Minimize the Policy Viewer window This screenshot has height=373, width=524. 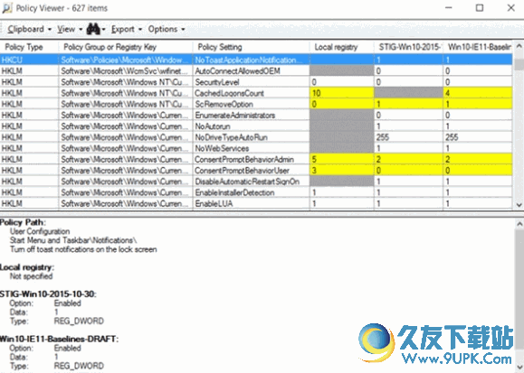tap(449, 7)
